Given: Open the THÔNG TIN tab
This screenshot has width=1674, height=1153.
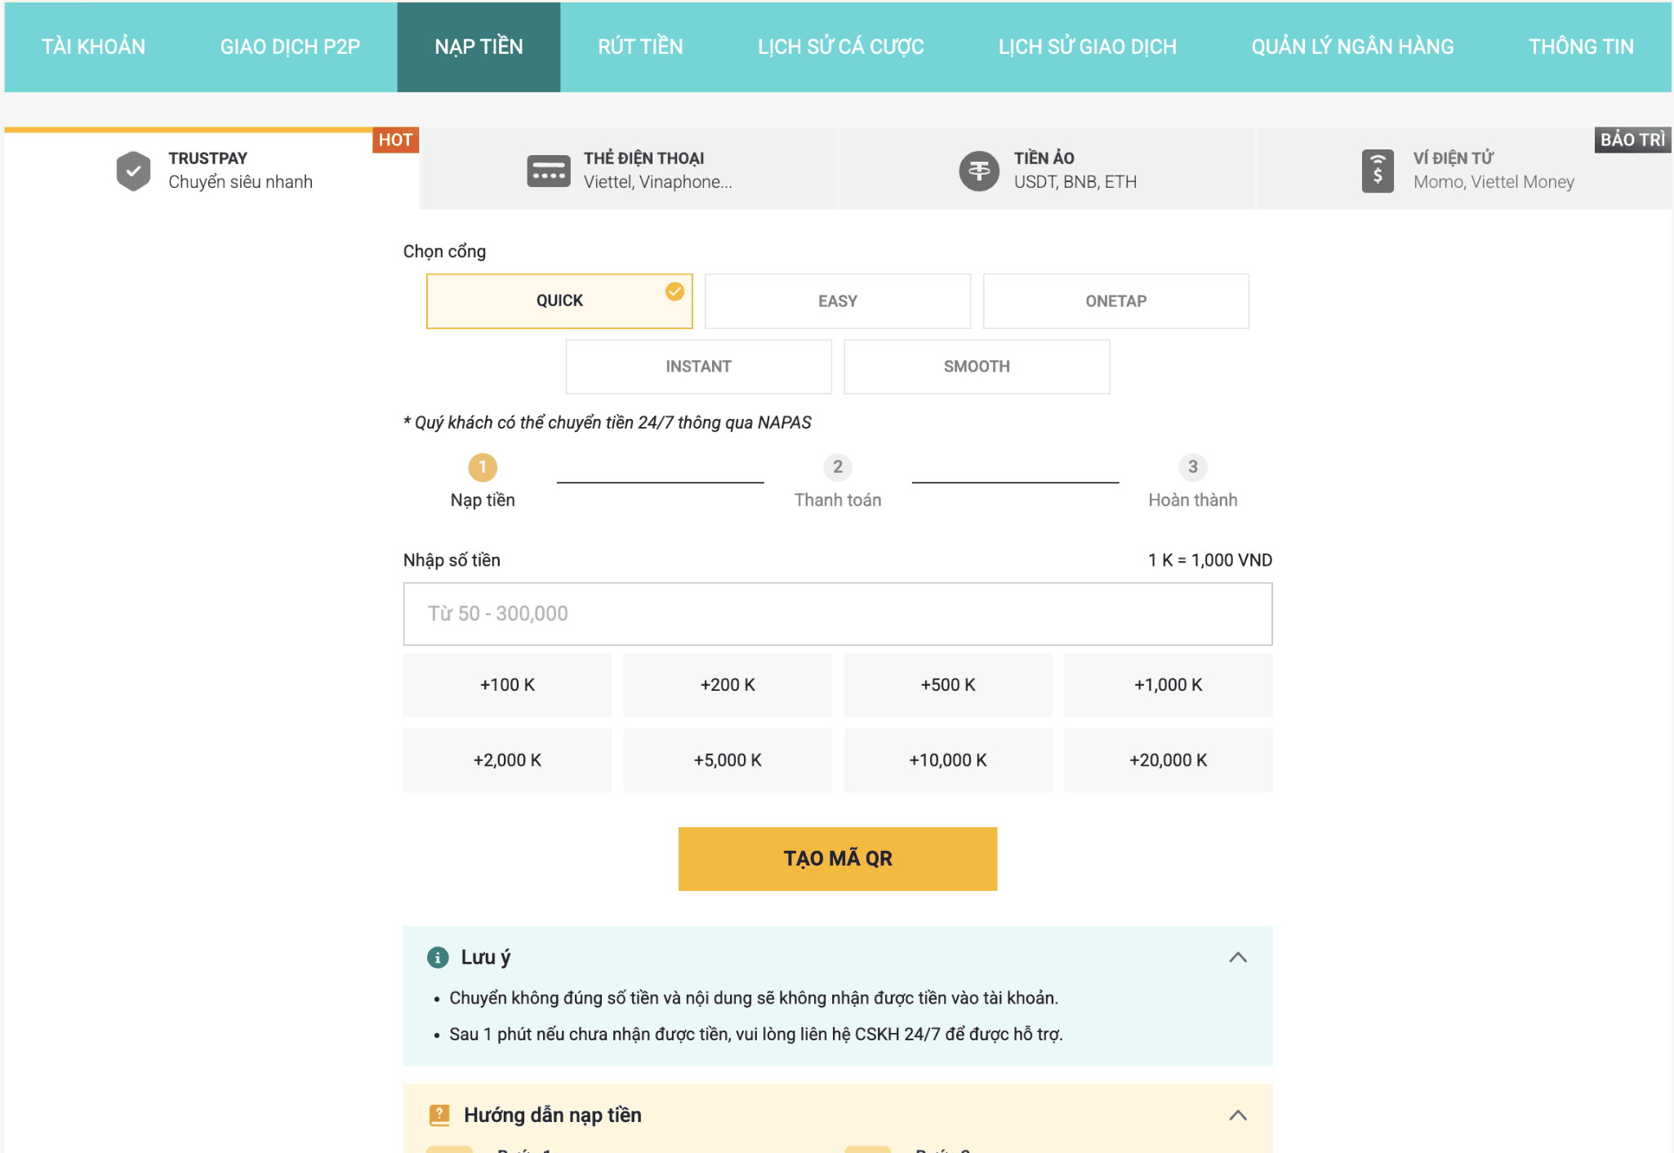Looking at the screenshot, I should 1581,47.
